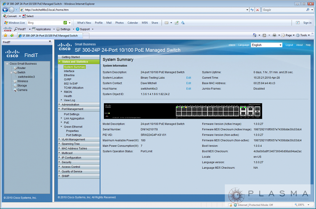This screenshot has height=209, width=316.
Task: Open the SNMP menu section
Action: [78, 176]
